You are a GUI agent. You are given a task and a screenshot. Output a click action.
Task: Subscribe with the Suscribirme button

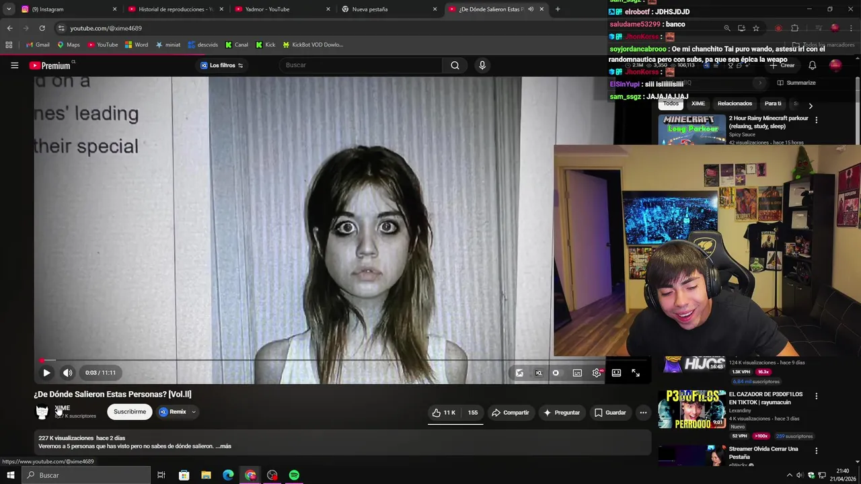point(130,411)
